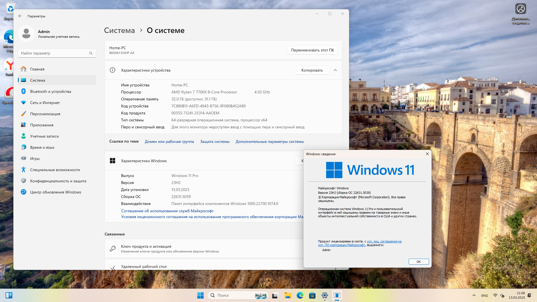This screenshot has width=537, height=302.
Task: Open Персонализация settings page
Action: (x=45, y=114)
